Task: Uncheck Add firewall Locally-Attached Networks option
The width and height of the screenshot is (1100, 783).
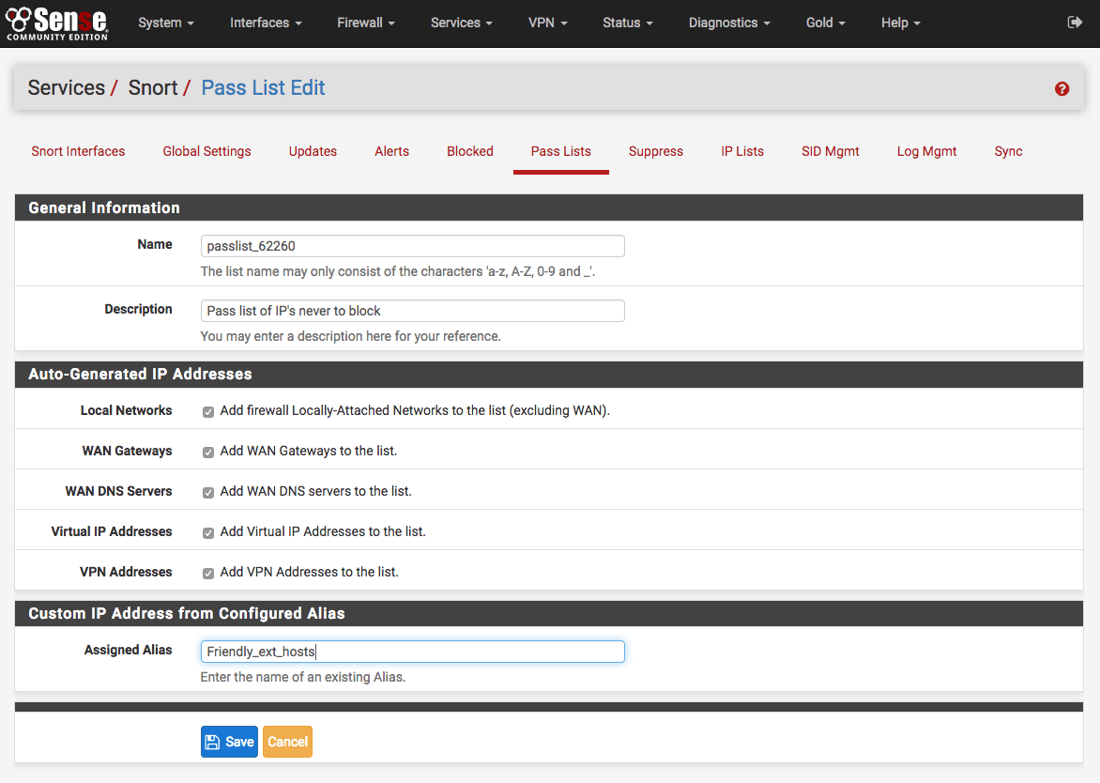Action: pyautogui.click(x=207, y=411)
